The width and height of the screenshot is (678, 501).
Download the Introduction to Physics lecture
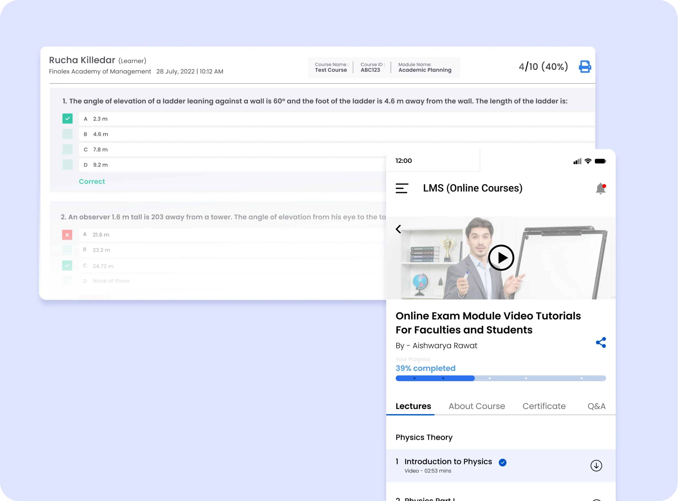[x=596, y=466]
